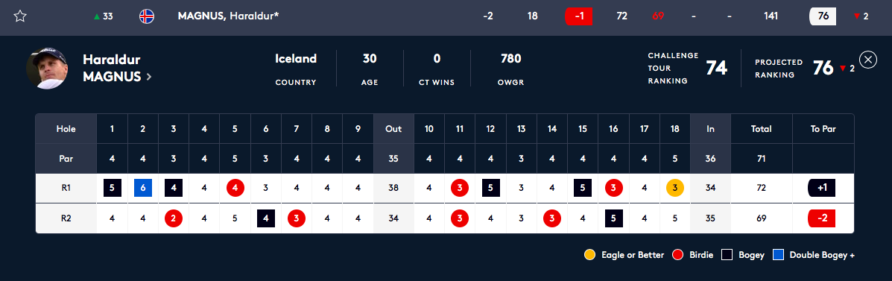Click the yellow eagle marker on hole 18

[x=674, y=189]
